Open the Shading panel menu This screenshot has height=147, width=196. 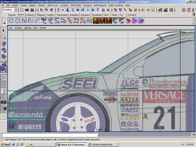[x=18, y=28]
